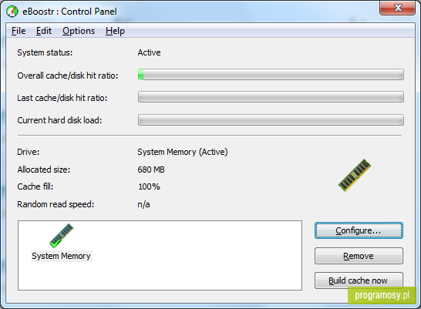Viewport: 421px width, 309px height.
Task: Click the n/a random read speed value
Action: 143,204
